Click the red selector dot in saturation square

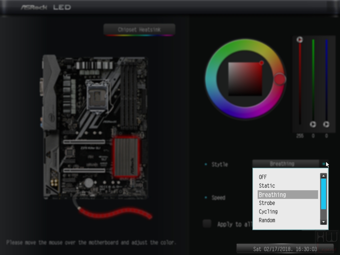click(x=261, y=63)
